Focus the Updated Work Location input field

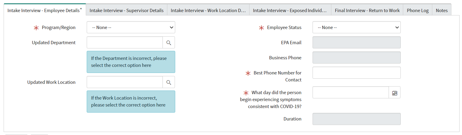[125, 82]
